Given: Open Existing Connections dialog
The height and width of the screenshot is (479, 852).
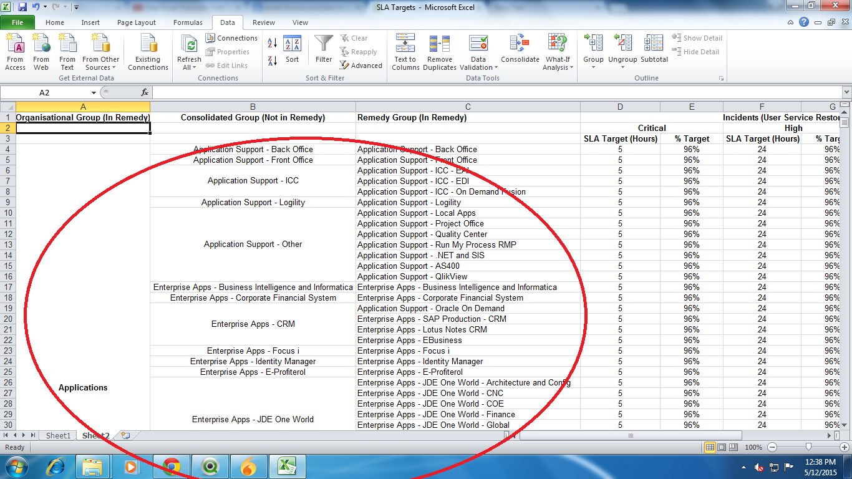Looking at the screenshot, I should click(x=148, y=52).
